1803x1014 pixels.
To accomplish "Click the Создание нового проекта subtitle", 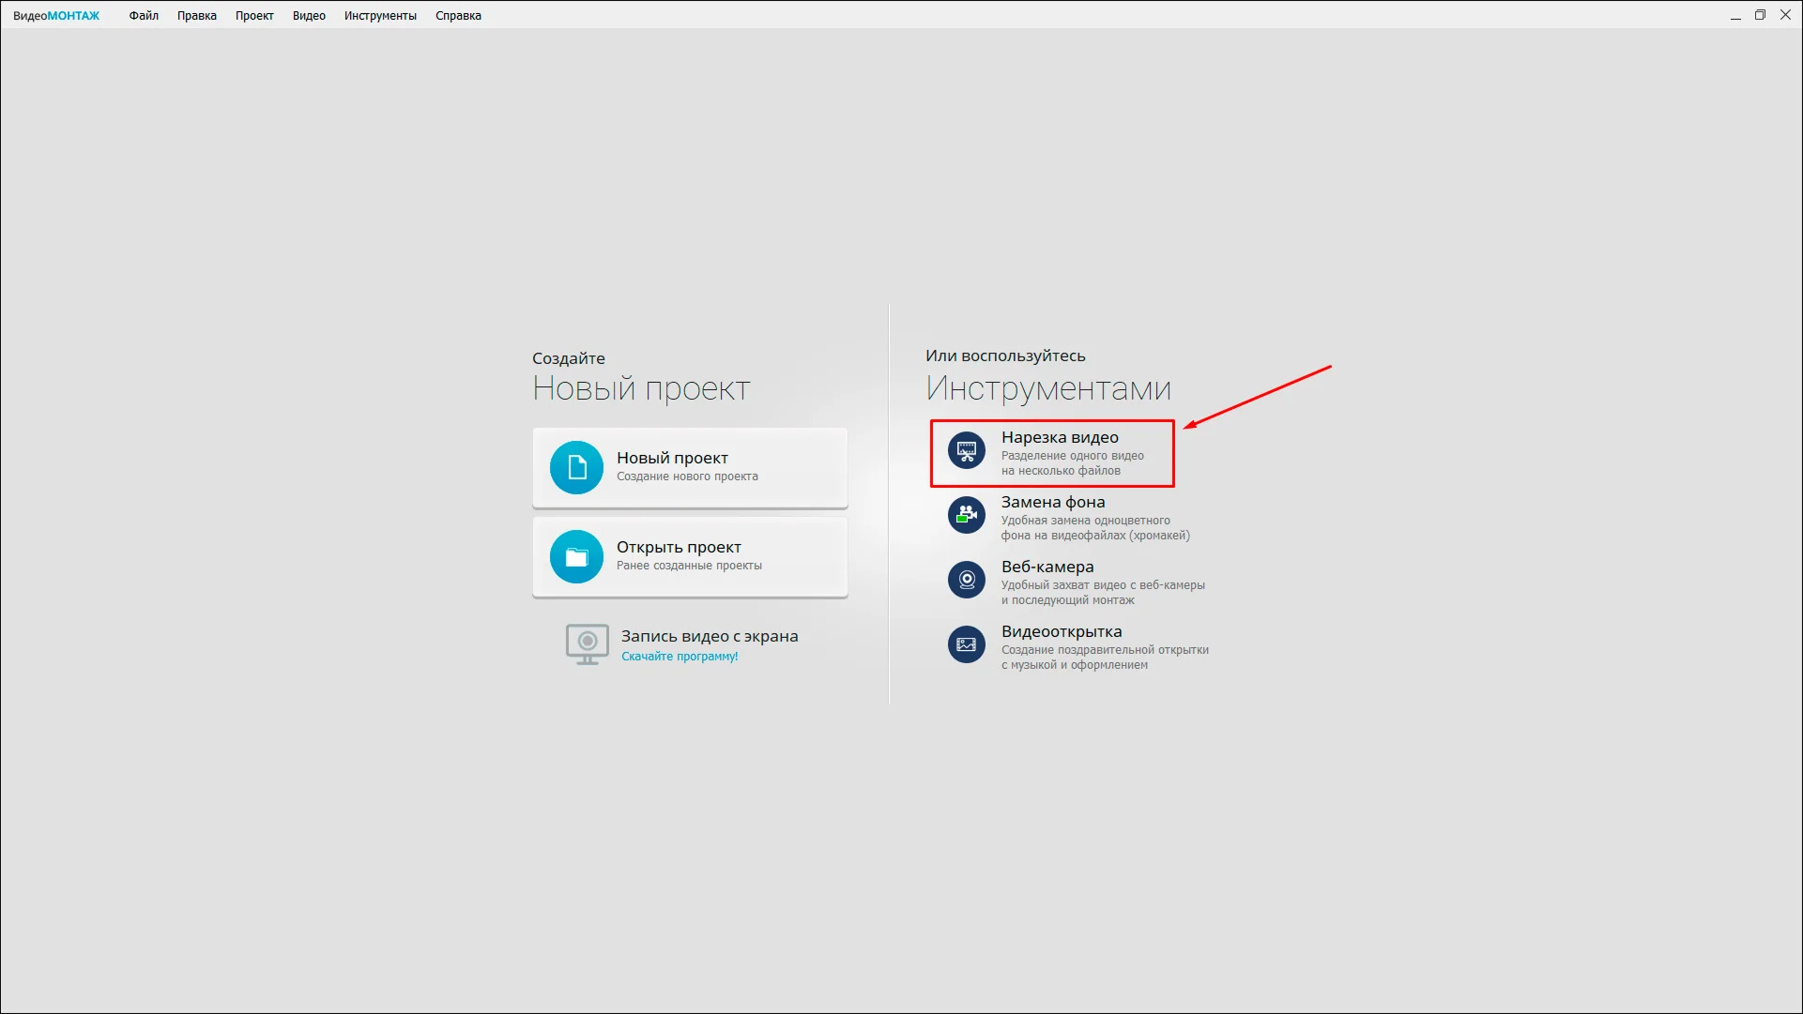I will point(687,477).
